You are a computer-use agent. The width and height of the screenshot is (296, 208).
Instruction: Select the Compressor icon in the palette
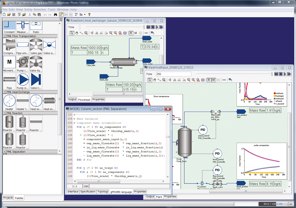[x=9, y=45]
